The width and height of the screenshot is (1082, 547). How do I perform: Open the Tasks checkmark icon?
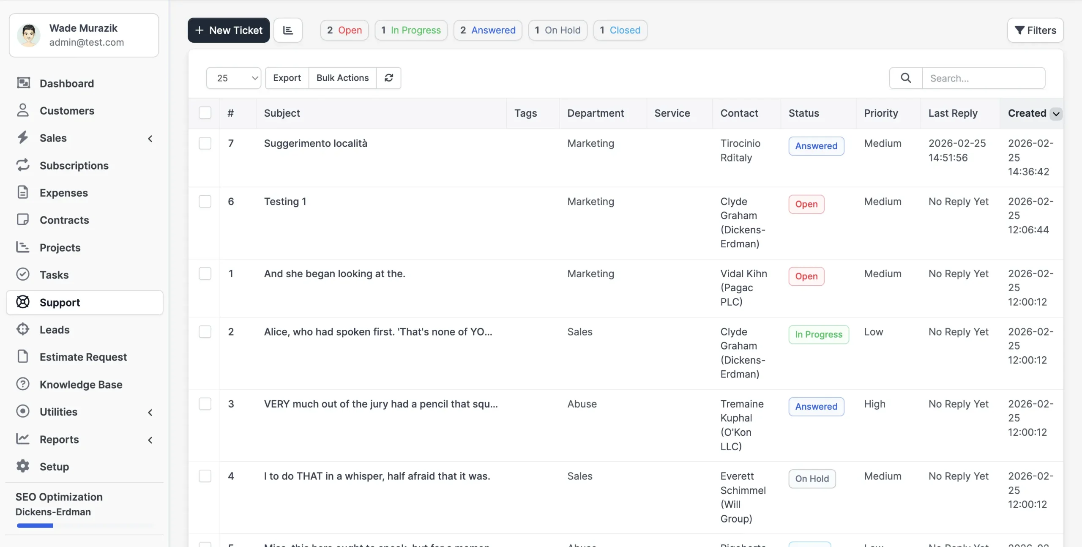[23, 274]
